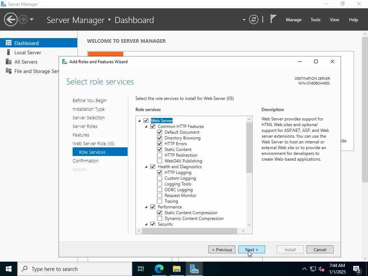Collapse the Security tree node
This screenshot has width=368, height=276.
[x=146, y=224]
